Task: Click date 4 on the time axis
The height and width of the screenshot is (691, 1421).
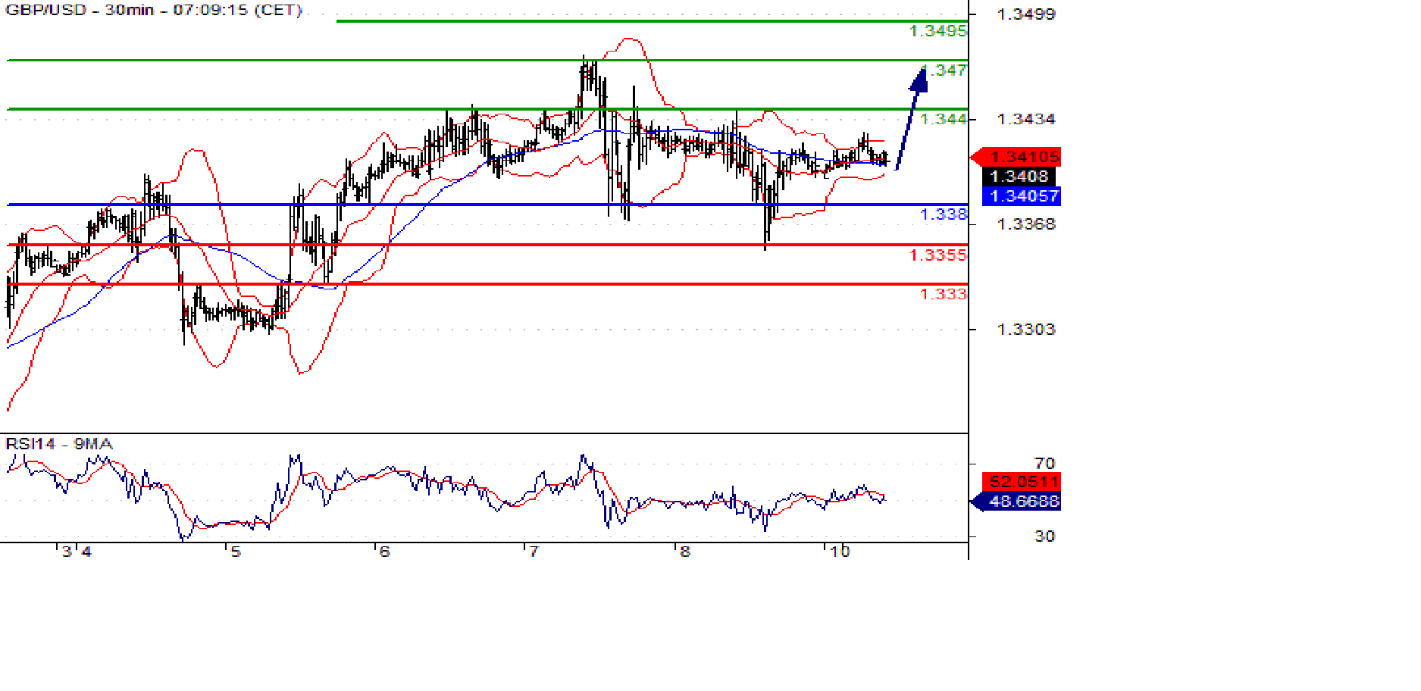Action: tap(87, 552)
